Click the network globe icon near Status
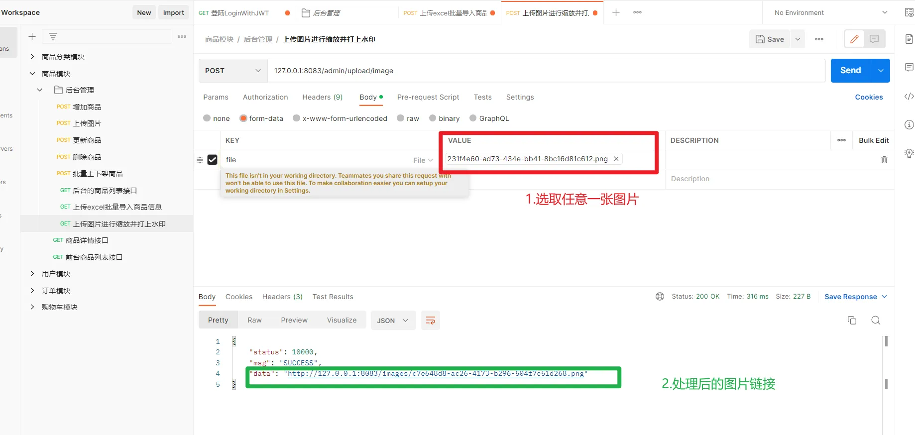 [660, 297]
